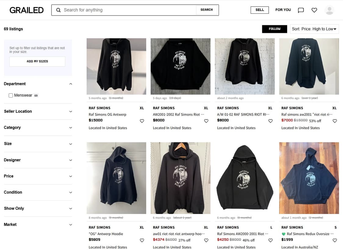Heart the $1999 Raf Simons Redux Oversize listing
Screen dimensions: 343x250
tap(334, 240)
